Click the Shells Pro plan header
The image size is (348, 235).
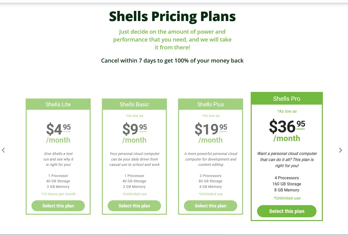pos(287,99)
